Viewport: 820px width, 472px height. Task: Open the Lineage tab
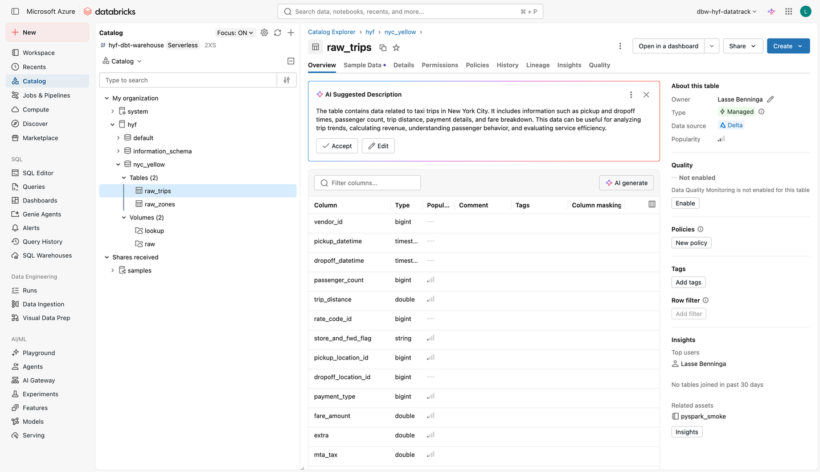pos(538,65)
